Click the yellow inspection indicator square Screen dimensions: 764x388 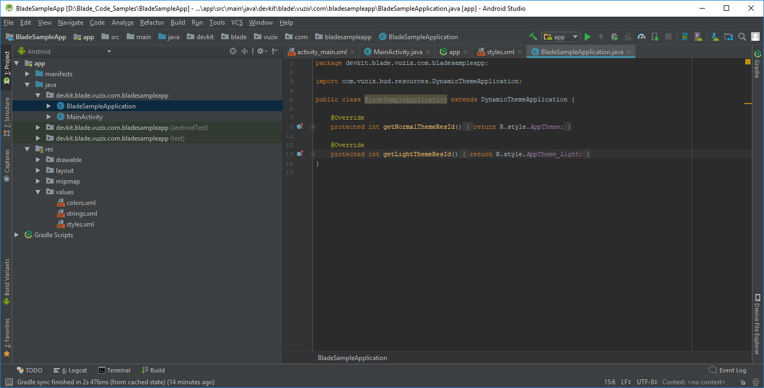click(x=747, y=62)
